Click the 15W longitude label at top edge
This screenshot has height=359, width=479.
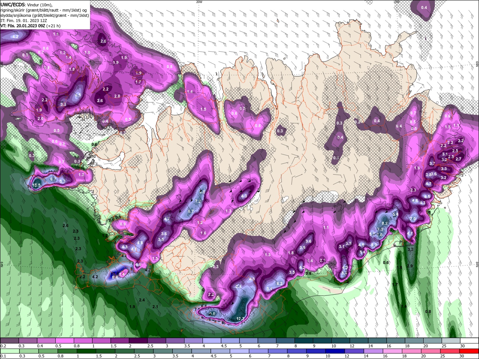pos(396,2)
